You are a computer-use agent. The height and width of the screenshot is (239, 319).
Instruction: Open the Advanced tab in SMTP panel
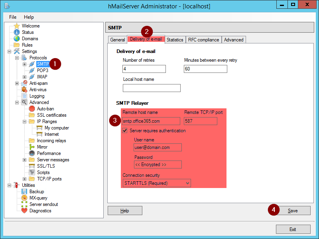tap(234, 39)
